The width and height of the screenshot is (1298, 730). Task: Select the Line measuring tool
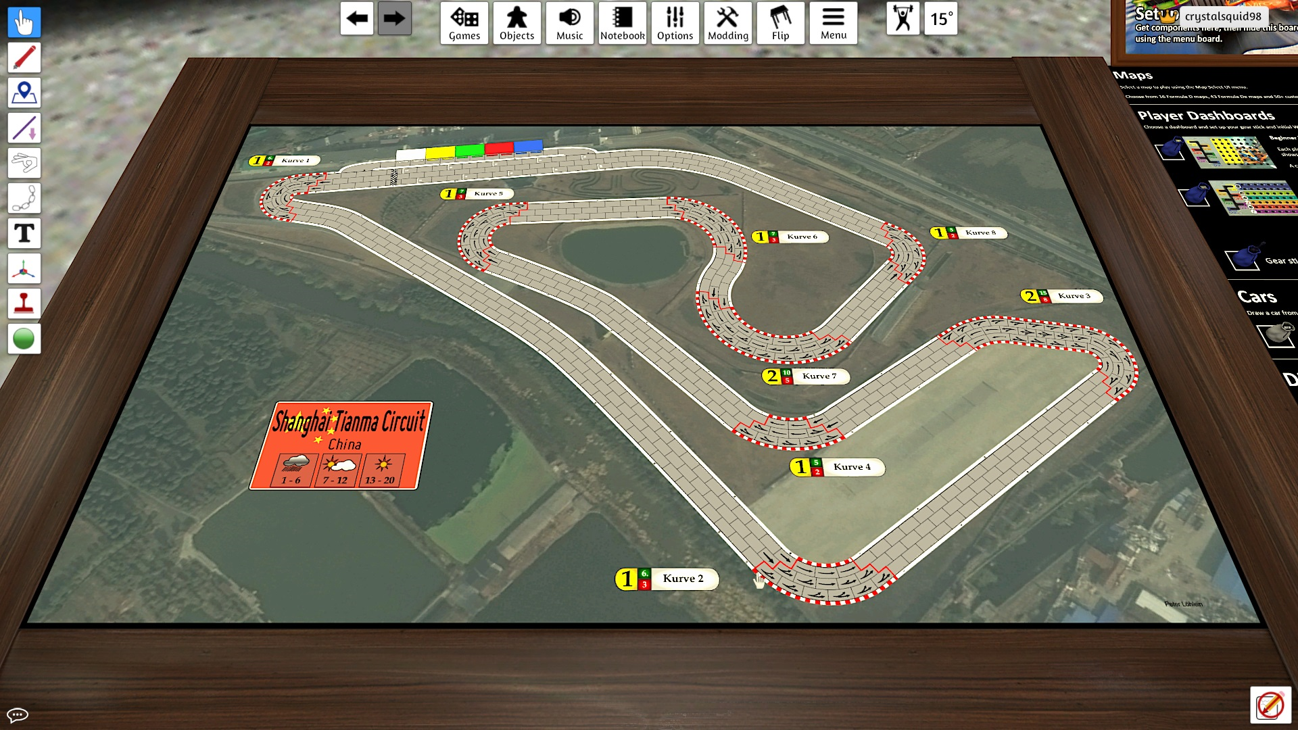click(x=24, y=128)
